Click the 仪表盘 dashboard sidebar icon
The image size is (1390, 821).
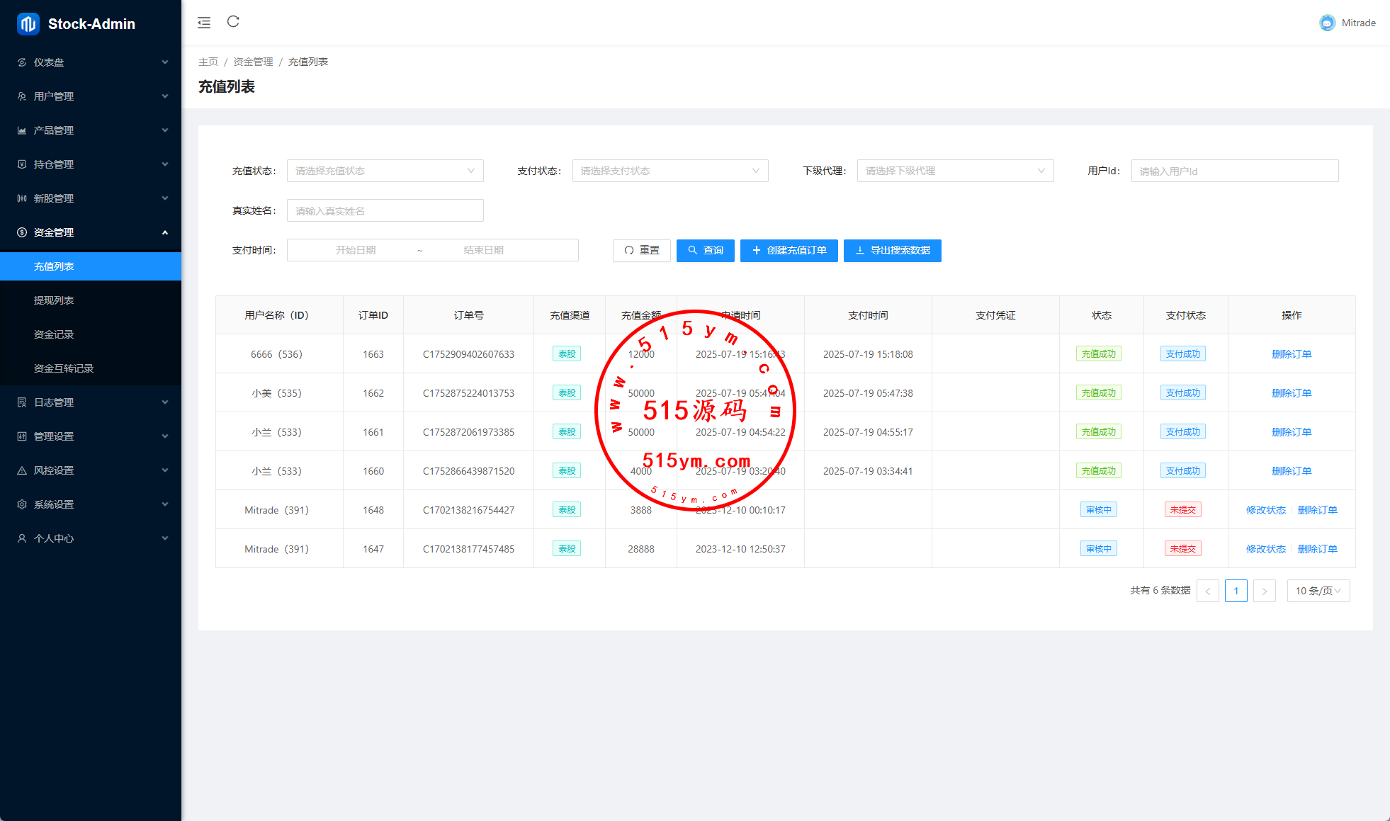pos(22,62)
